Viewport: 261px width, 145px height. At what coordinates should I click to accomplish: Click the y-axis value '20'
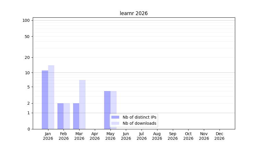pyautogui.click(x=27, y=58)
